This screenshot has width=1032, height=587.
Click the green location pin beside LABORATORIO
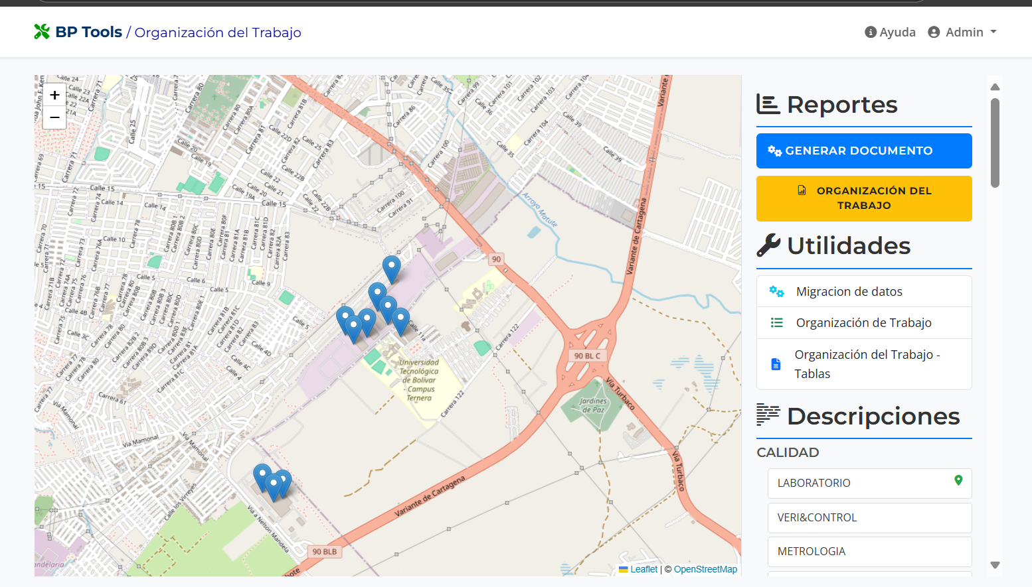958,480
